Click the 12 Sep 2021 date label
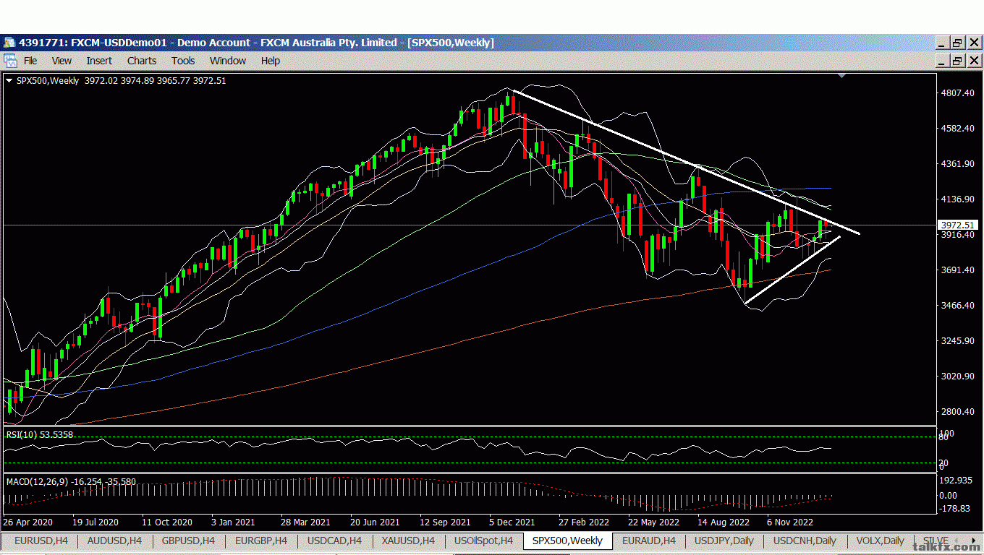This screenshot has width=984, height=555. pos(445,522)
